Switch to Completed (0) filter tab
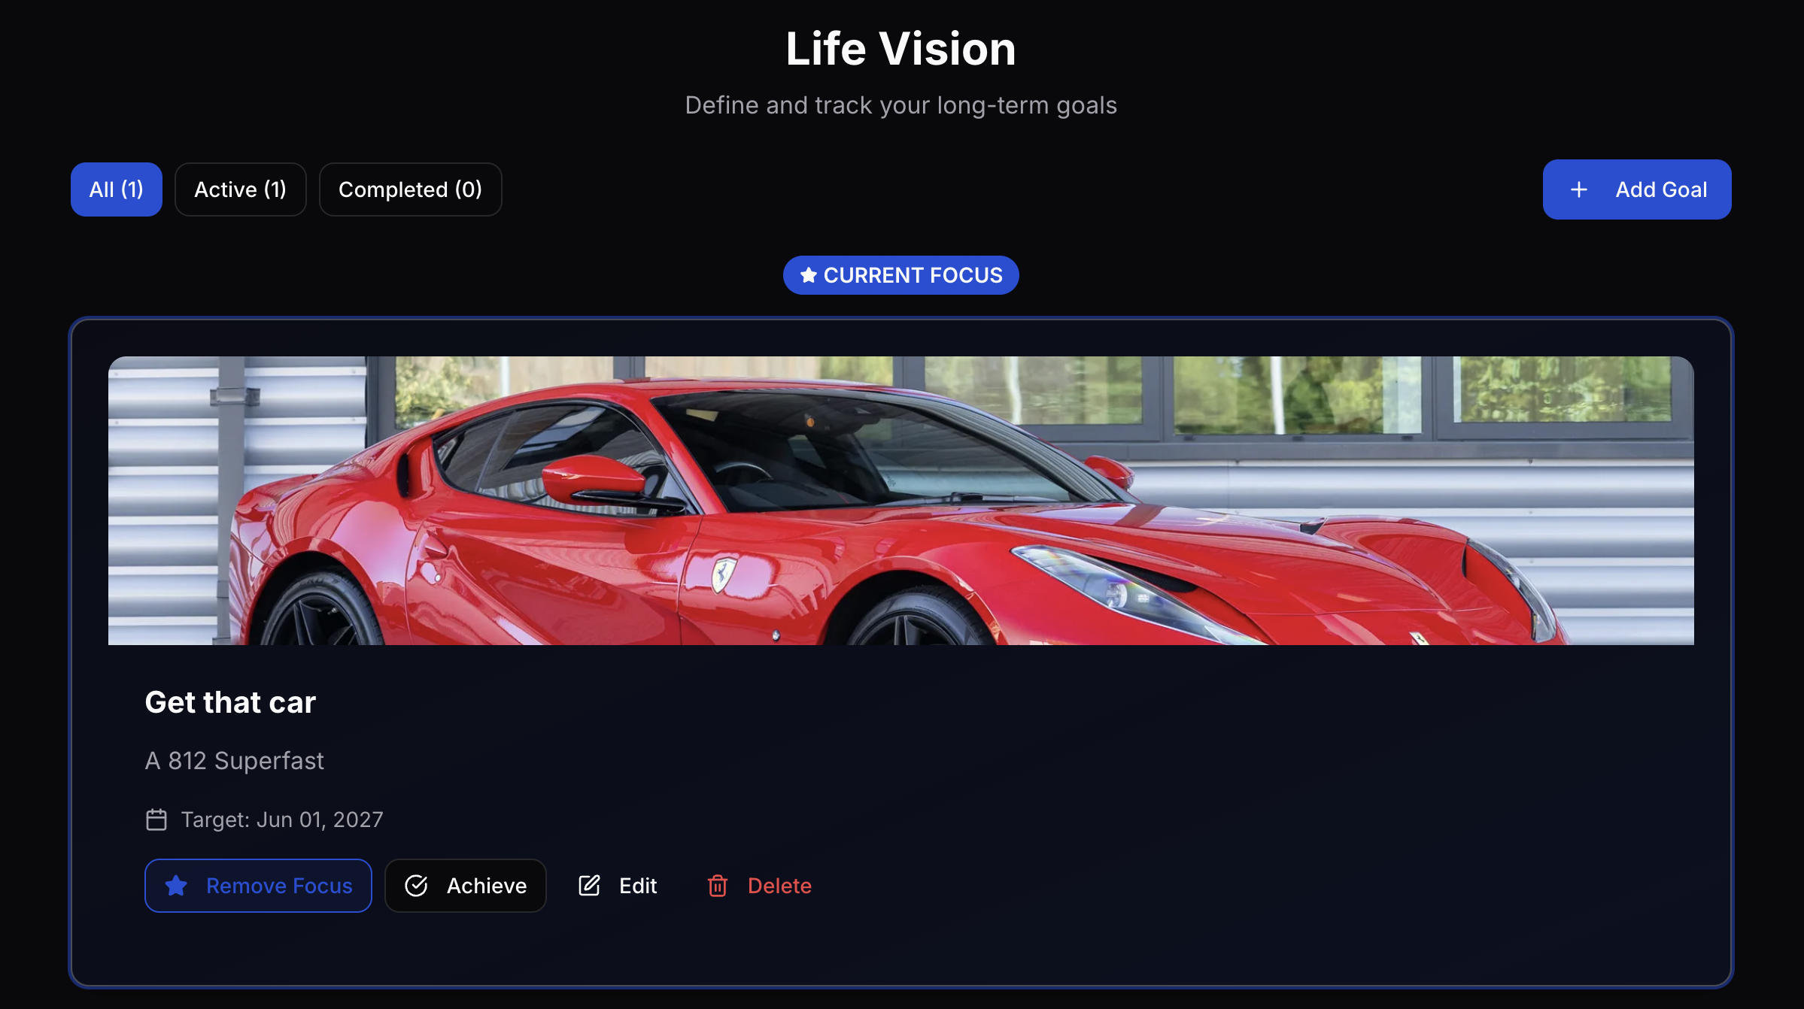 click(410, 189)
